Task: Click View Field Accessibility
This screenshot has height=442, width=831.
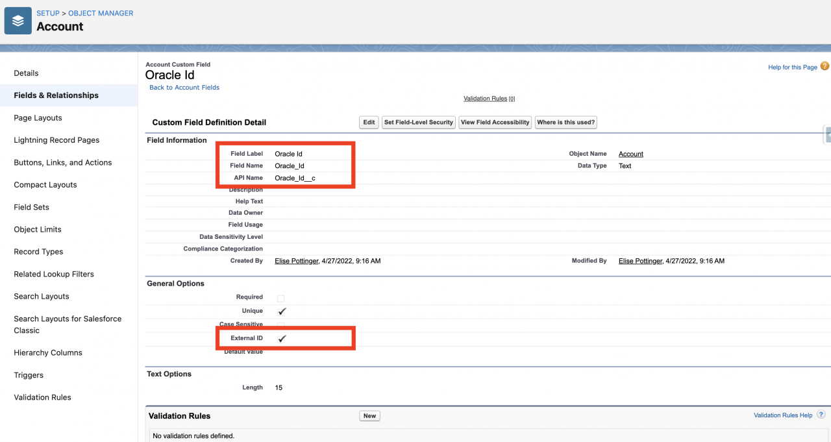Action: (495, 122)
